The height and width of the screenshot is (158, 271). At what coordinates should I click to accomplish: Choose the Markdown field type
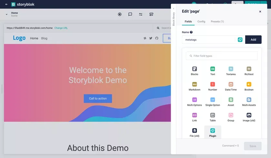click(195, 86)
